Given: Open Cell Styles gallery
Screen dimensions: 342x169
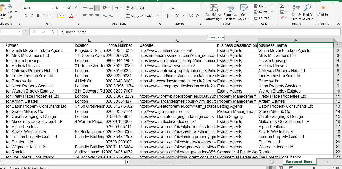Looking at the screenshot, I should click(244, 12).
